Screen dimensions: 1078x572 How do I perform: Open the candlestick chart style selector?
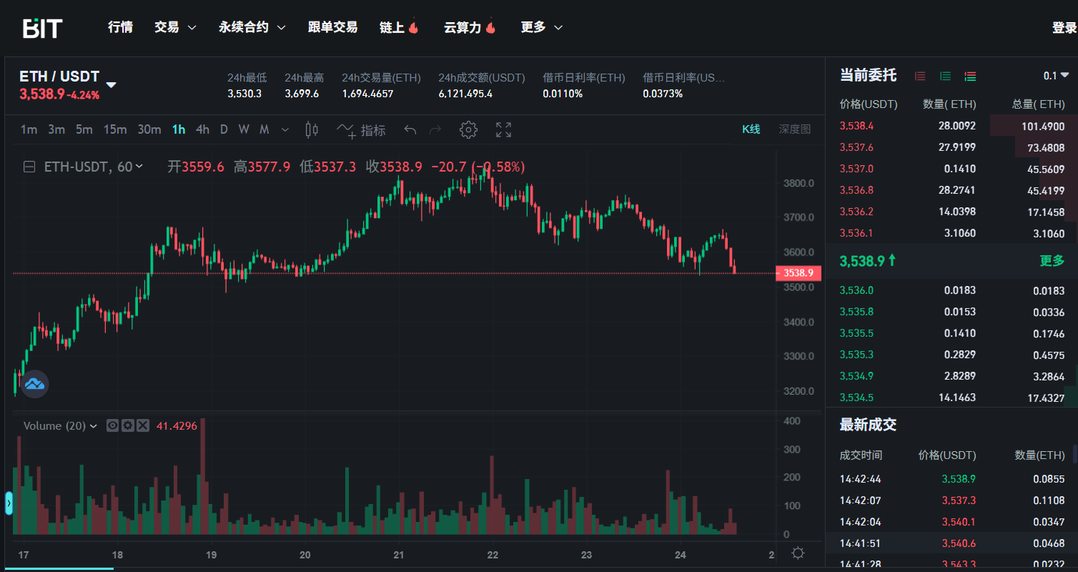pyautogui.click(x=312, y=129)
